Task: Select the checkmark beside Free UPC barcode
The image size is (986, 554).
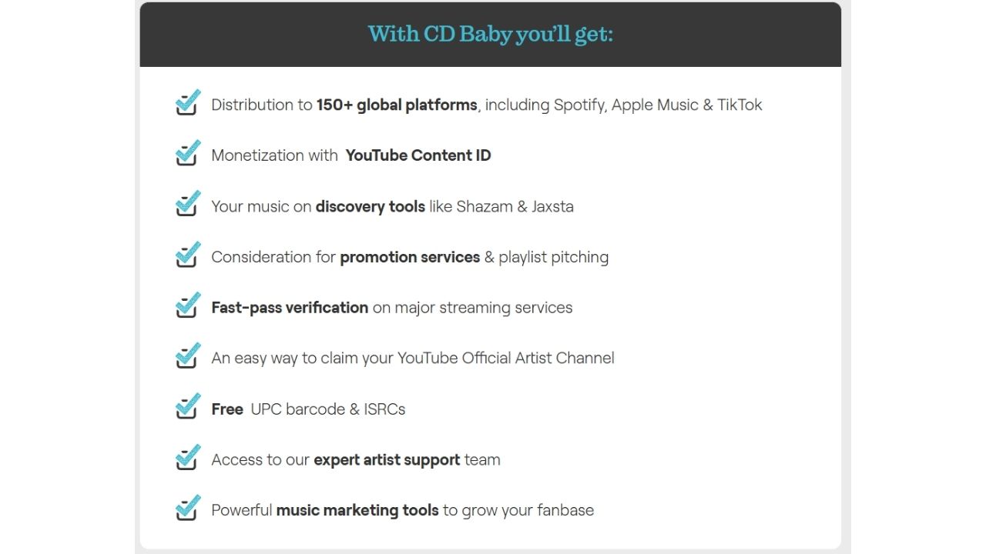Action: click(x=187, y=408)
